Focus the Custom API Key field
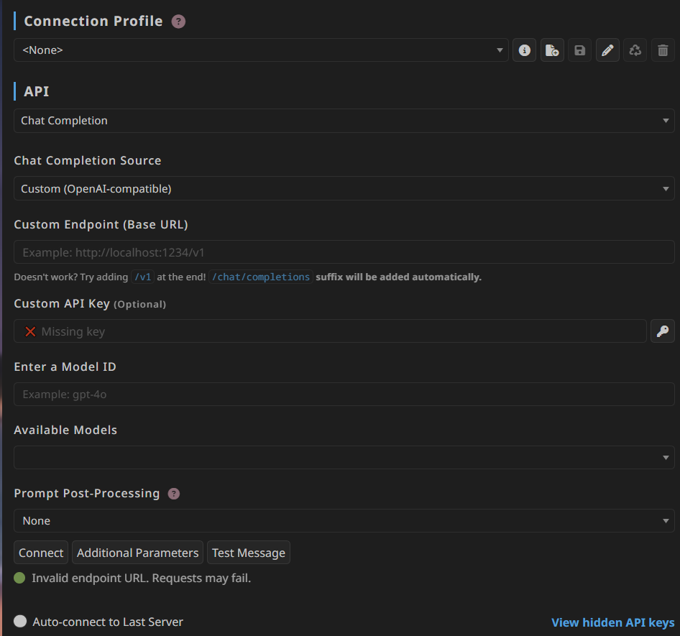The image size is (680, 636). click(x=330, y=331)
